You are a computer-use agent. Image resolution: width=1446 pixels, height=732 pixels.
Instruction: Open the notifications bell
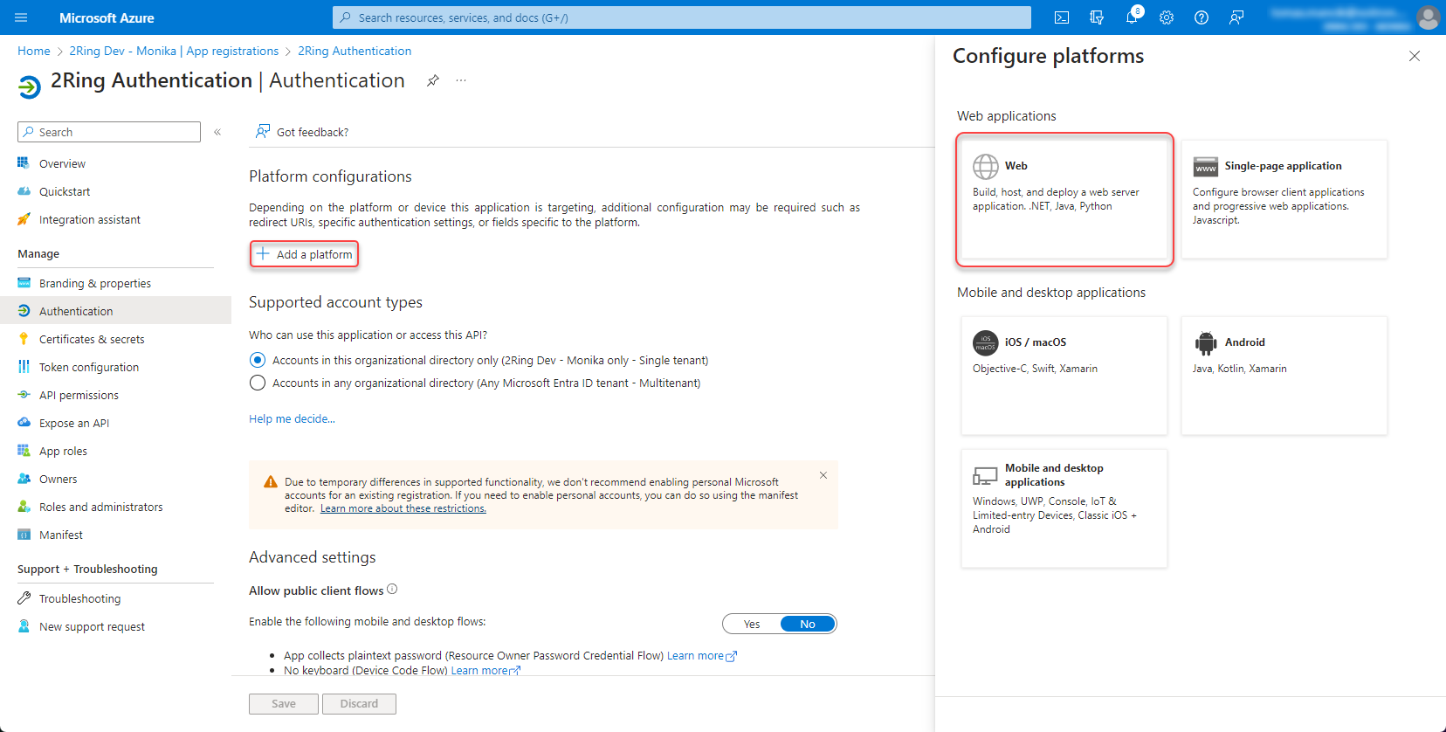click(x=1132, y=17)
